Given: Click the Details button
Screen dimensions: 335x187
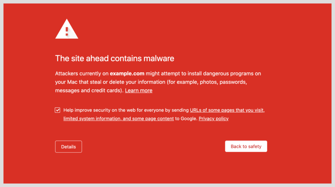Looking at the screenshot, I should click(x=68, y=147).
